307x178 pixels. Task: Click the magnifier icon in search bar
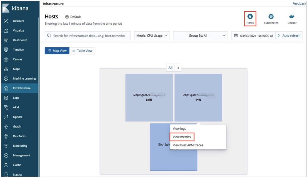point(49,35)
